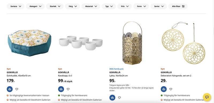View the teal floor cushion image
This screenshot has height=103, width=214.
coord(29,43)
